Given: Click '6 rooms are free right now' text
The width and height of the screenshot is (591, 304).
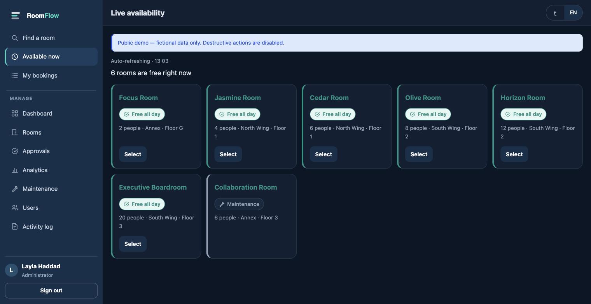Looking at the screenshot, I should tap(151, 73).
